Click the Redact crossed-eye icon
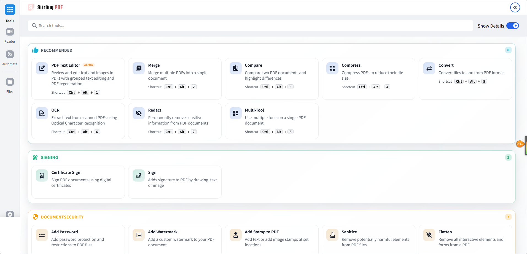This screenshot has height=254, width=527. pyautogui.click(x=139, y=113)
